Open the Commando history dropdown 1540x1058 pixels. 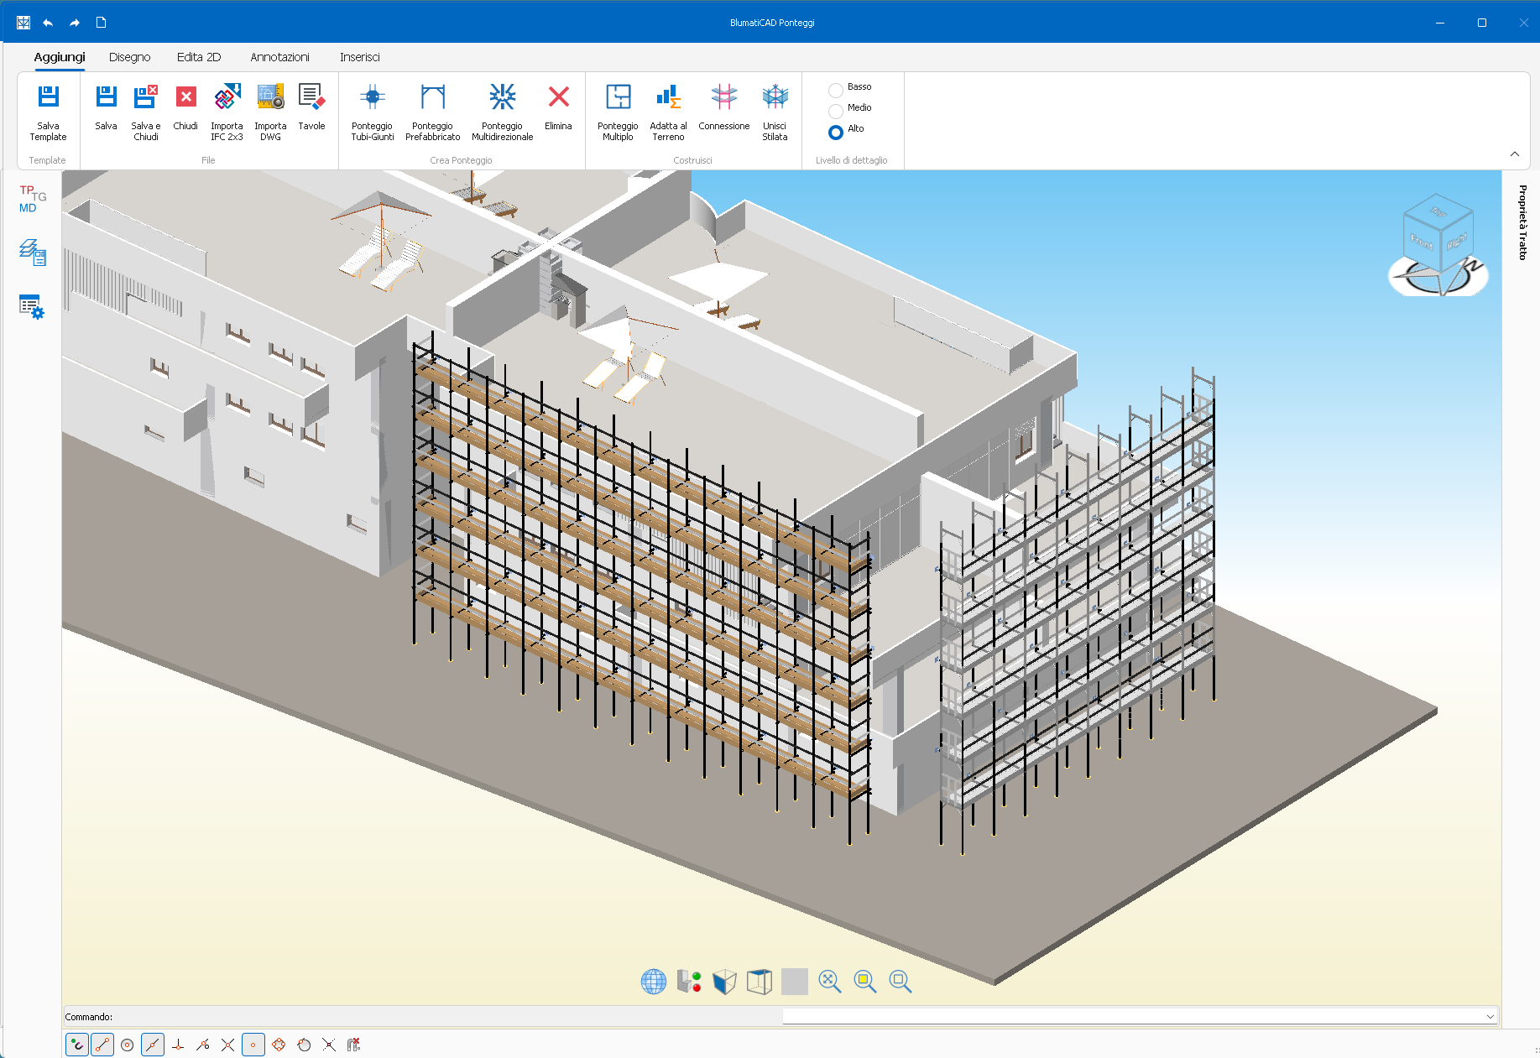tap(1490, 1017)
